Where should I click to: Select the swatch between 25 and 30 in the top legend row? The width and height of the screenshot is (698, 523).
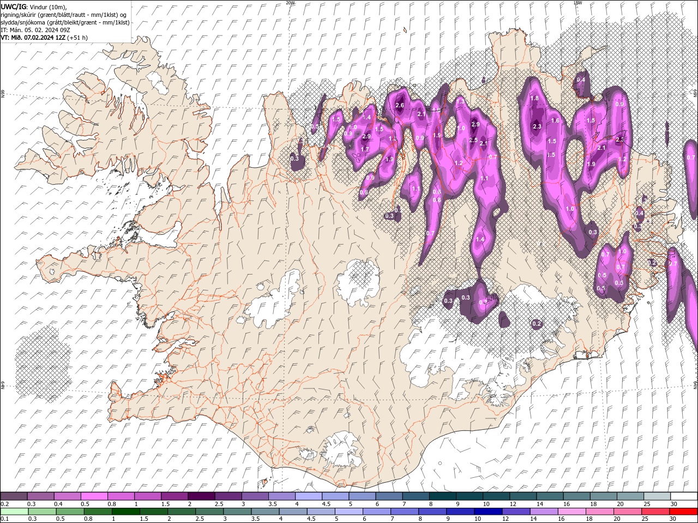(657, 496)
